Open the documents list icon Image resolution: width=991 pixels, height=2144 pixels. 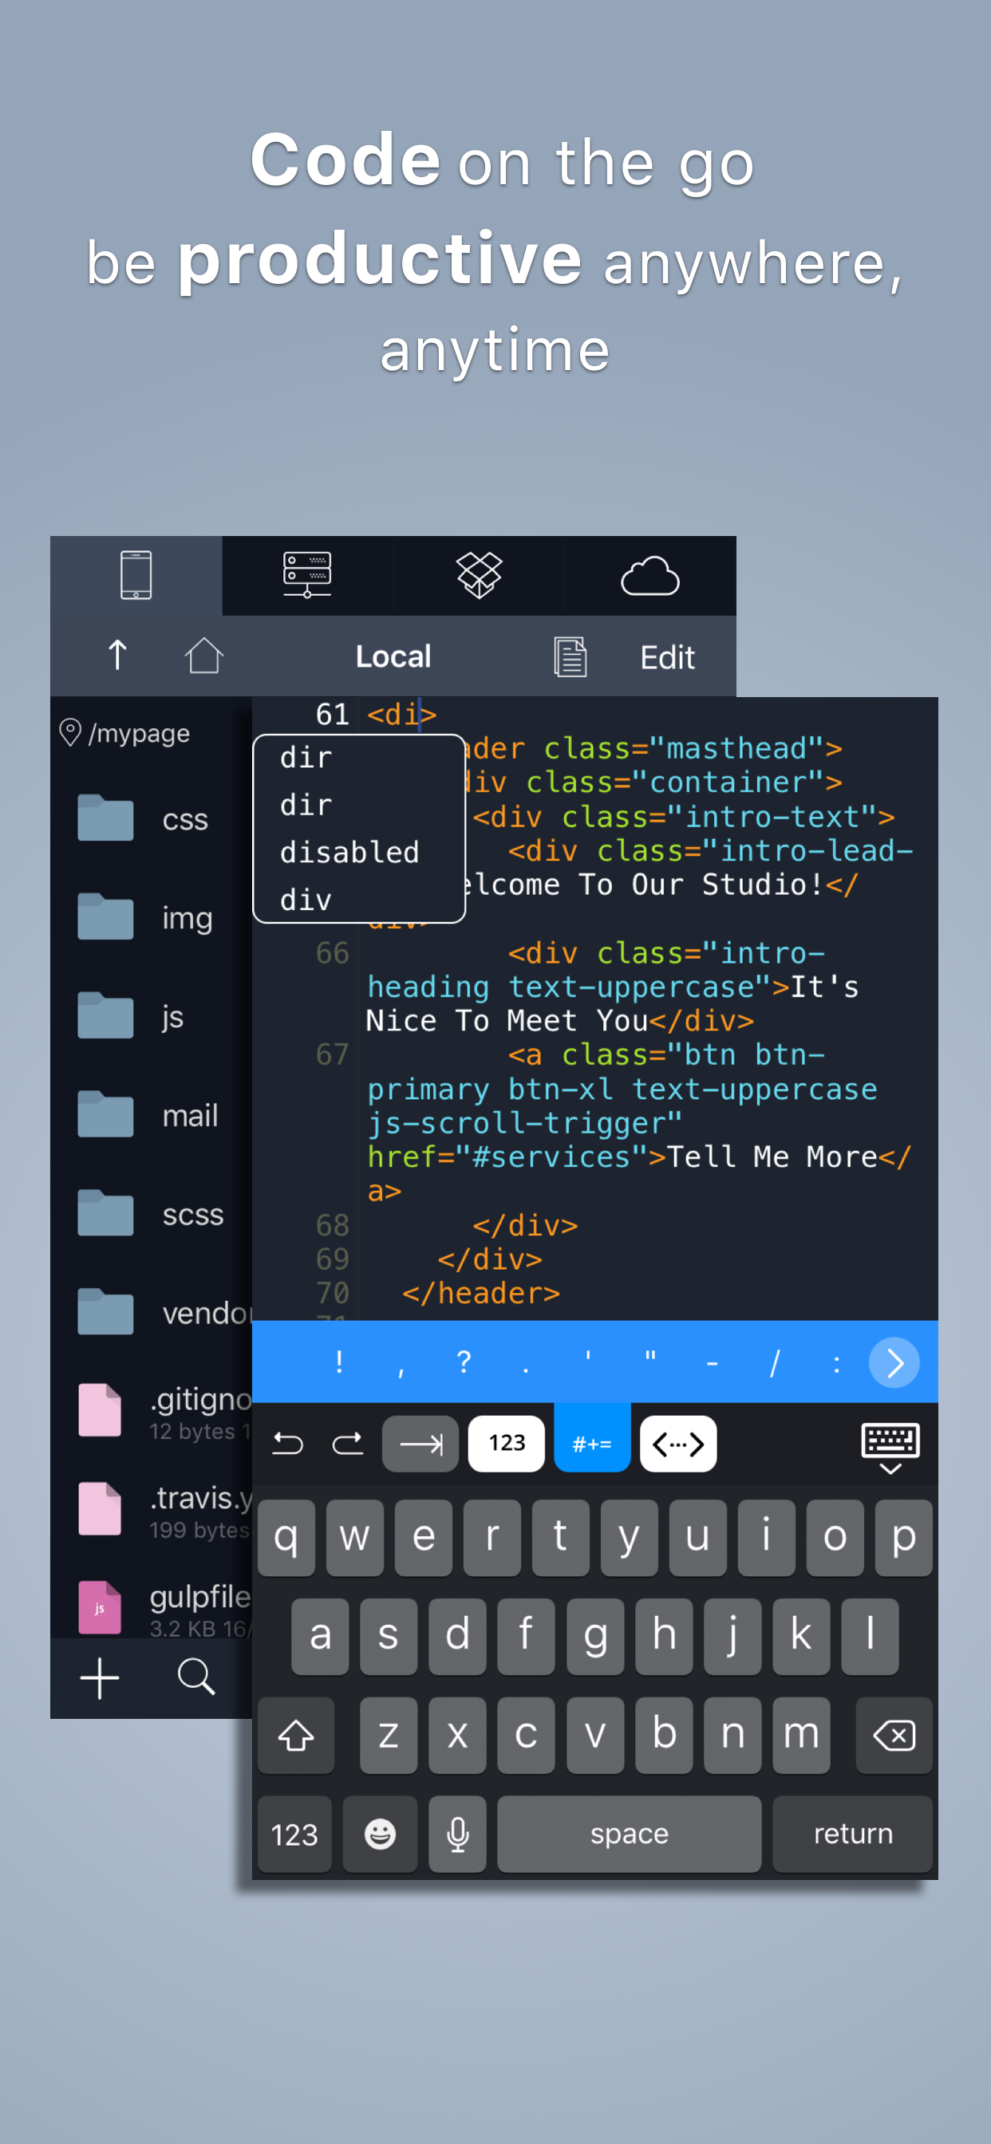tap(571, 656)
